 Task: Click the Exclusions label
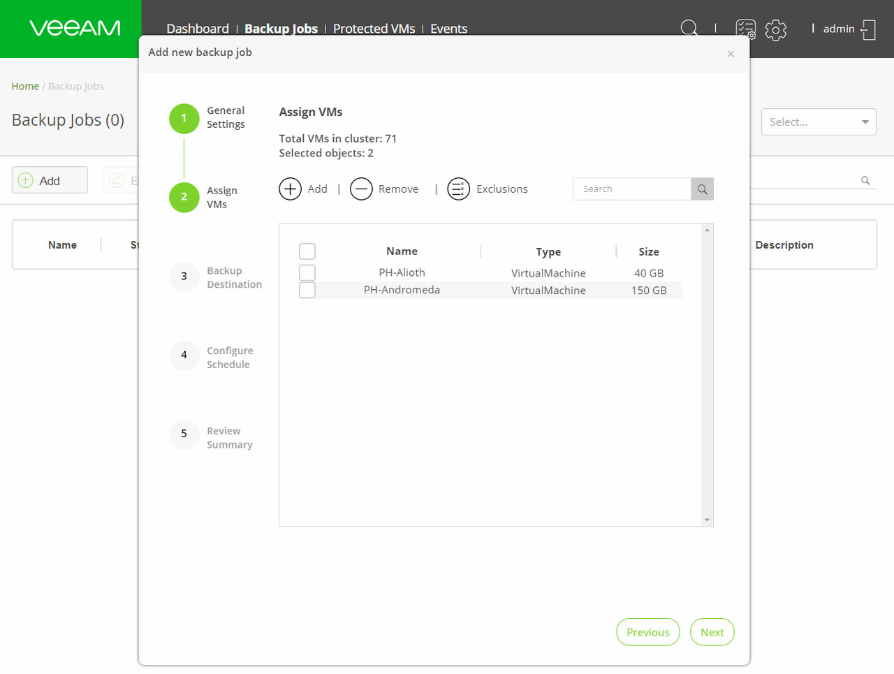coord(502,189)
